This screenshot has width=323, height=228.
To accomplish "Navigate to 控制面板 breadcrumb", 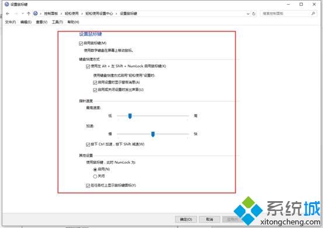I will 51,13.
